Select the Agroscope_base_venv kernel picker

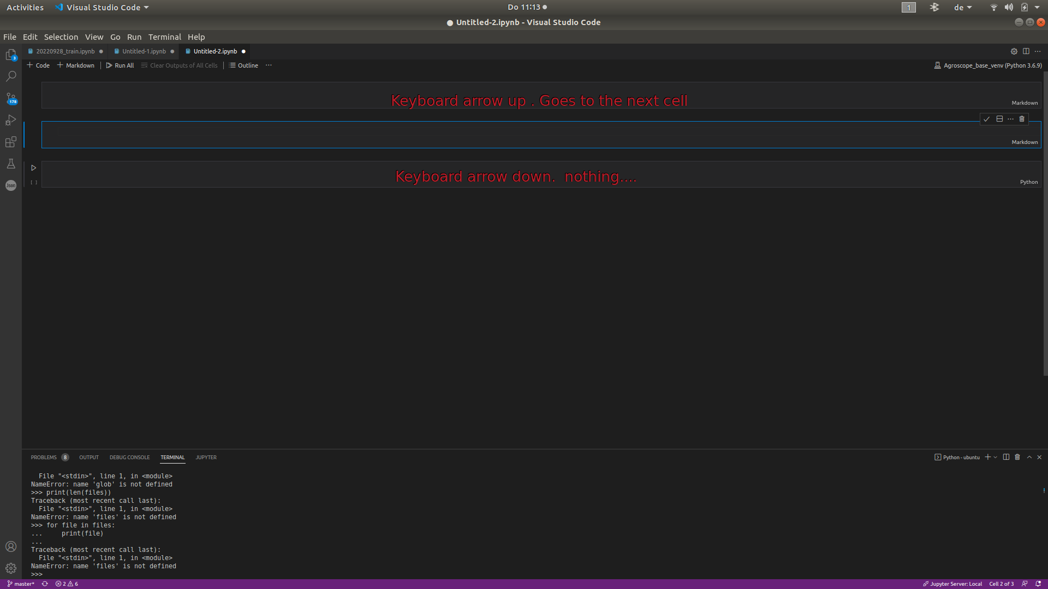tap(988, 65)
